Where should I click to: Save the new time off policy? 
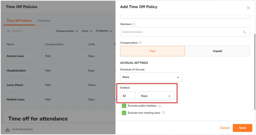tap(242, 128)
